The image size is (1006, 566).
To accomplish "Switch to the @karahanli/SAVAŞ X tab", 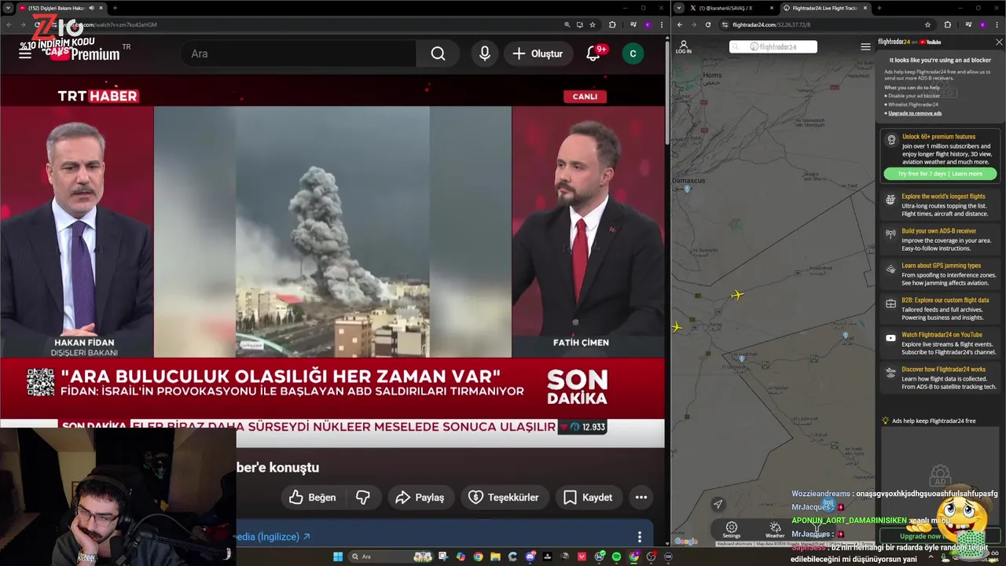I will coord(730,8).
